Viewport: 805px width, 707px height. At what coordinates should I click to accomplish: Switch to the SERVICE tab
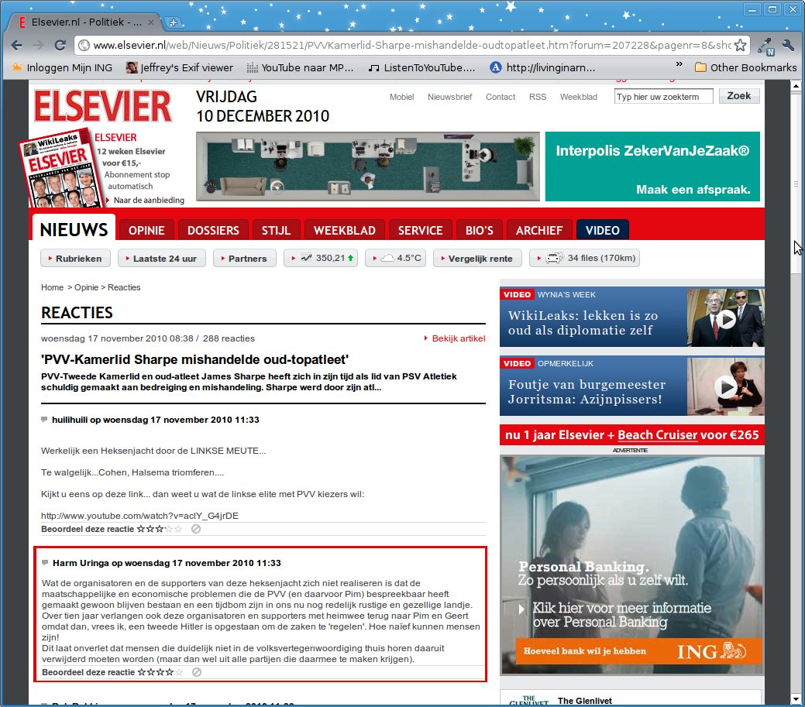pyautogui.click(x=420, y=230)
